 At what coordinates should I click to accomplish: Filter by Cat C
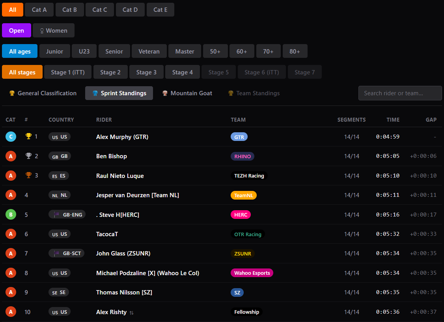pyautogui.click(x=100, y=9)
